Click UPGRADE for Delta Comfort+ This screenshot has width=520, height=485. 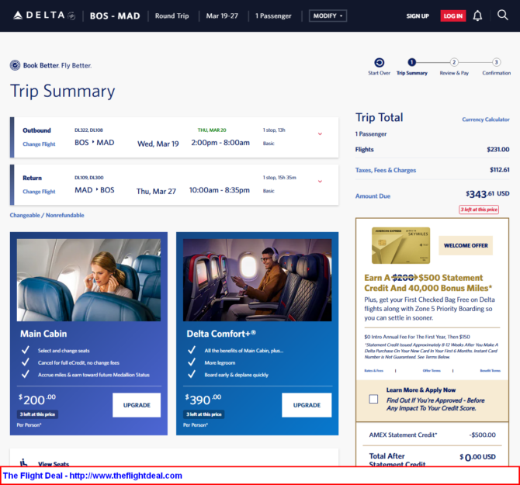pos(307,405)
